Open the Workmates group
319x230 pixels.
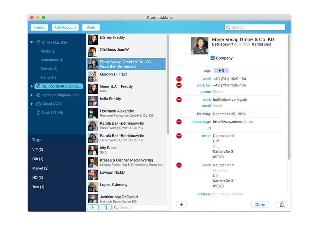coord(52,60)
